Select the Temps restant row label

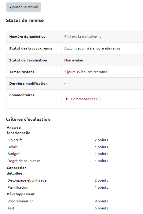click(22, 72)
